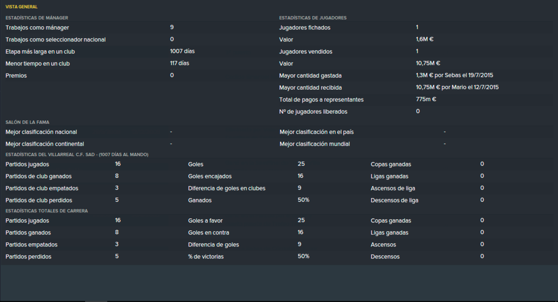
Task: Click the Salón de la Fama header
Action: [27, 122]
